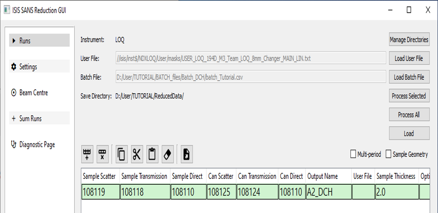Cut the selection using scissors icon
The image size is (438, 213).
click(137, 154)
